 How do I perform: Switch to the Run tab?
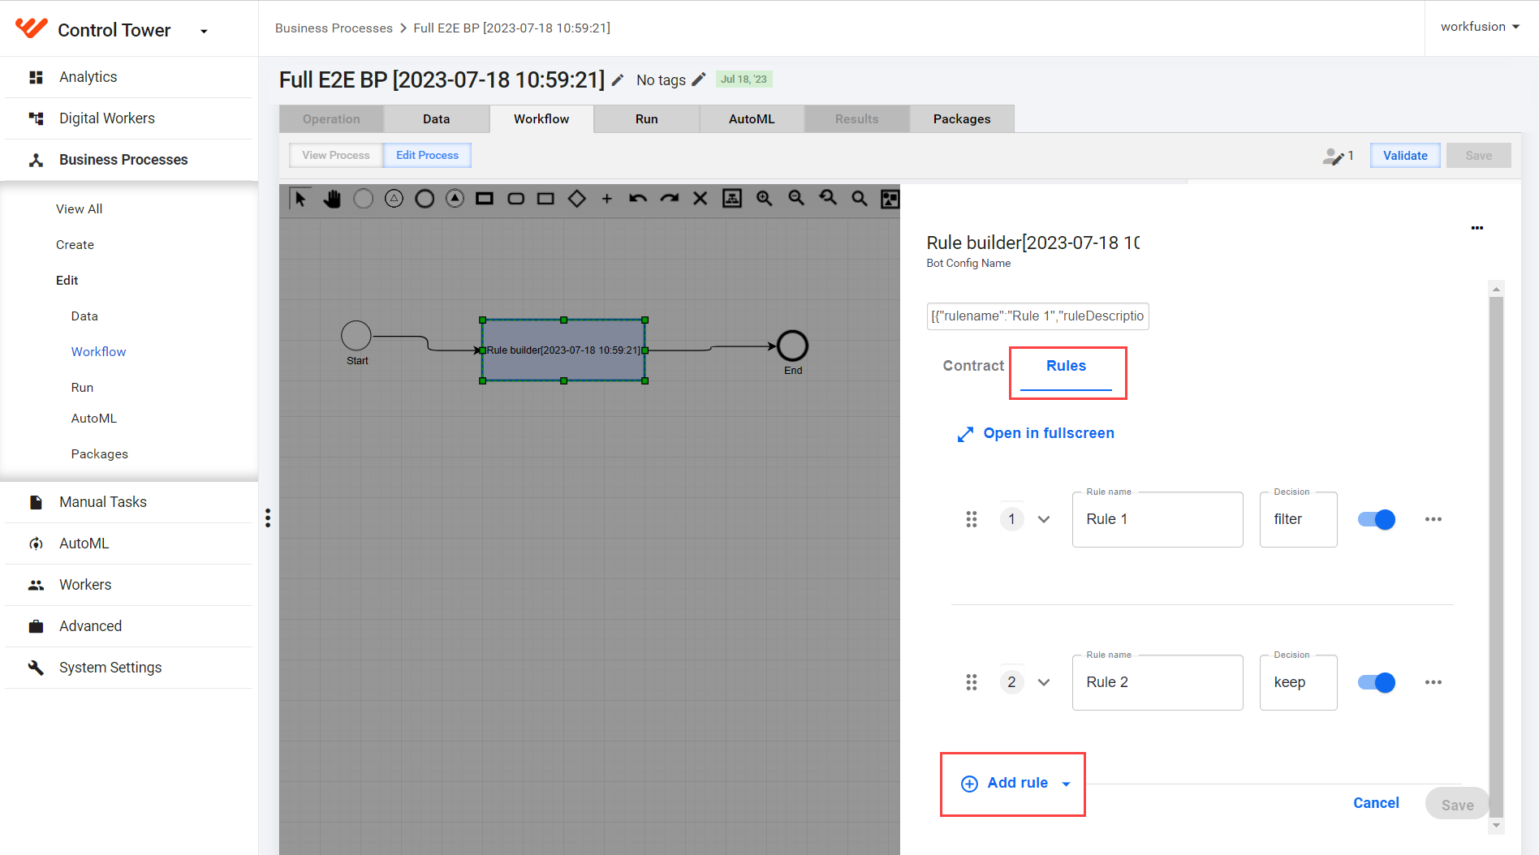pyautogui.click(x=647, y=119)
